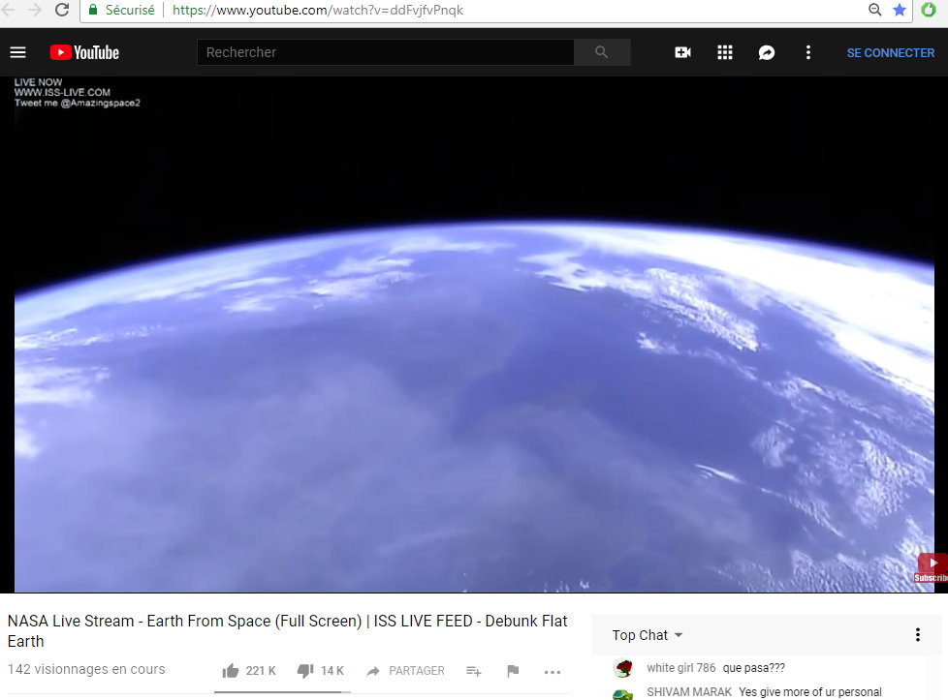Click the like/dislike ratio bar
This screenshot has width=948, height=700.
click(x=282, y=692)
